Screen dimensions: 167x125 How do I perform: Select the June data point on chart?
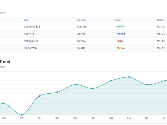[75, 84]
